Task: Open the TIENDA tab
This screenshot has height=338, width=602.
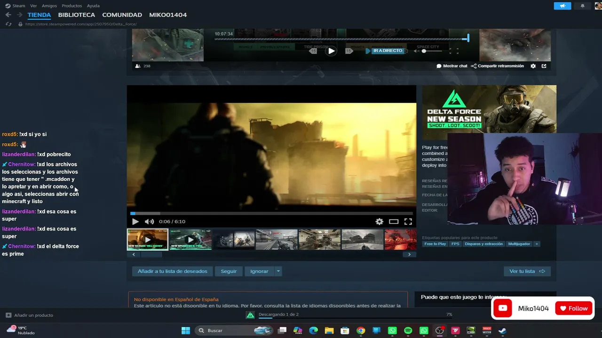Action: 39,15
